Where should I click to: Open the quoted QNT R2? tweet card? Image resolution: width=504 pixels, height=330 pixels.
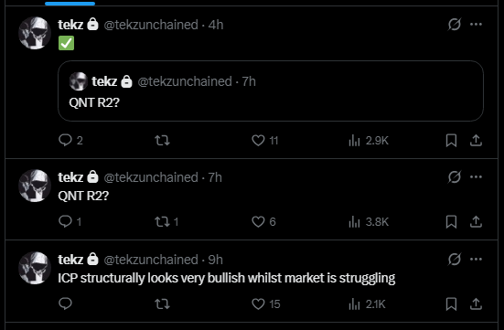click(x=271, y=90)
